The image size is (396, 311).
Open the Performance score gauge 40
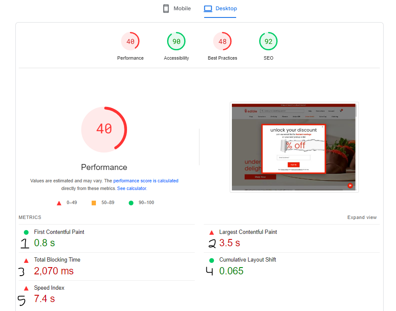coord(130,41)
